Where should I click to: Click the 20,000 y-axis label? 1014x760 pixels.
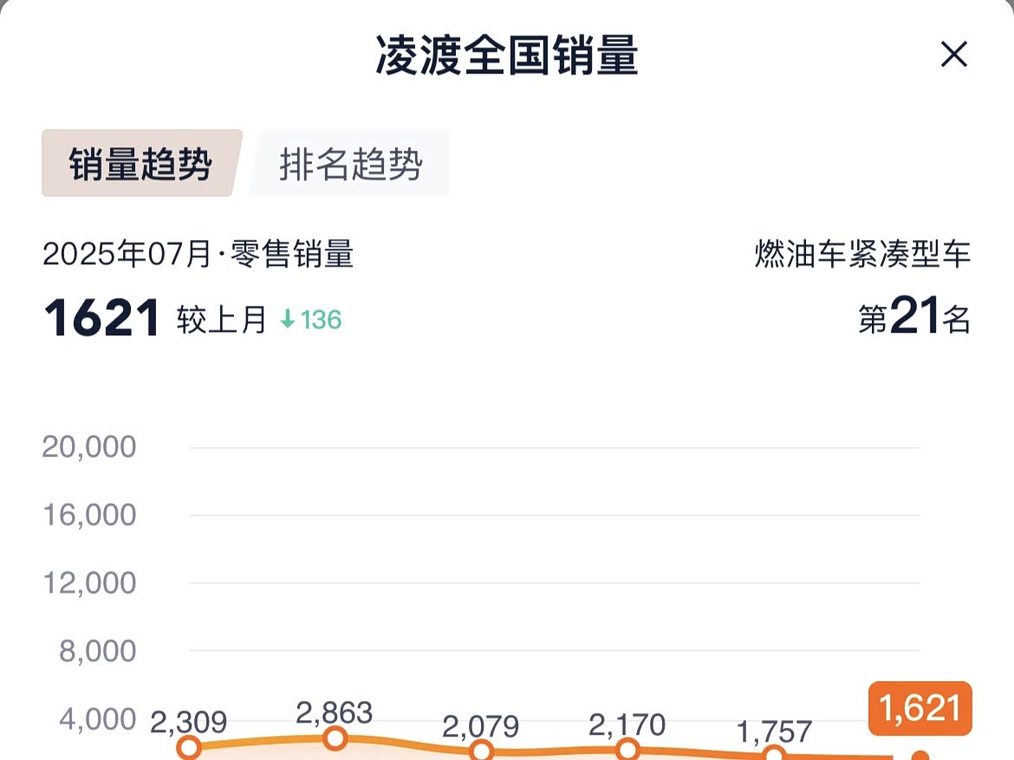pyautogui.click(x=89, y=447)
